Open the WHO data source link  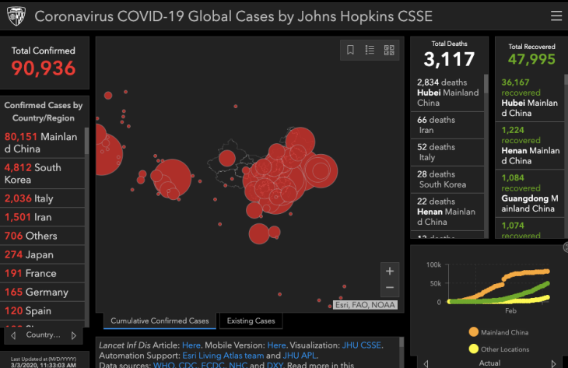coord(163,365)
